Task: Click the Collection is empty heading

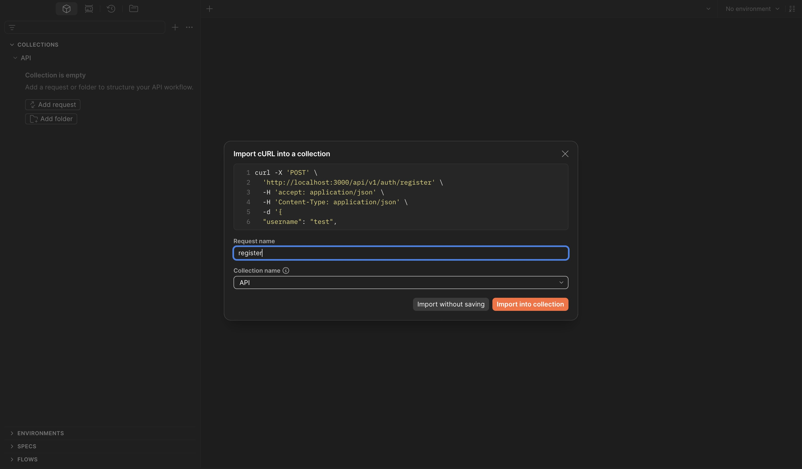Action: tap(55, 75)
